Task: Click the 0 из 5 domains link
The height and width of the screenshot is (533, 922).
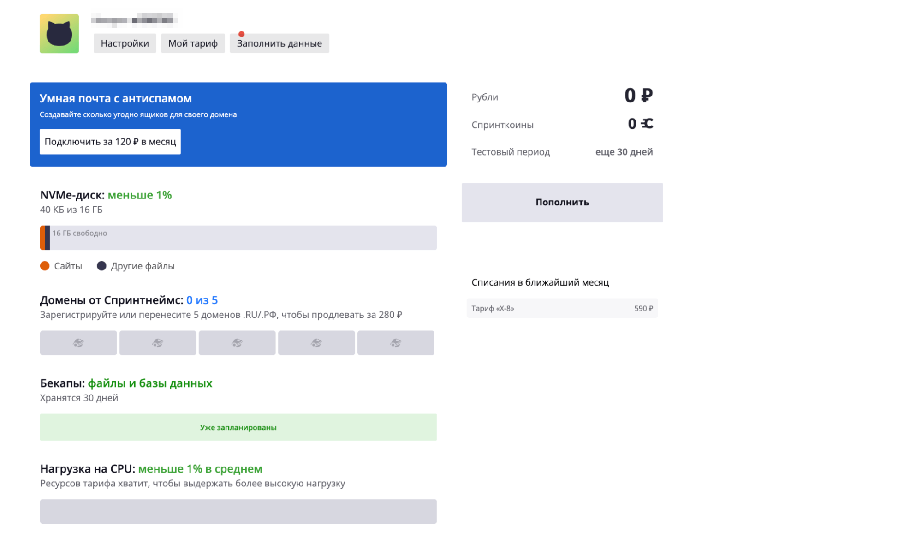Action: coord(202,300)
